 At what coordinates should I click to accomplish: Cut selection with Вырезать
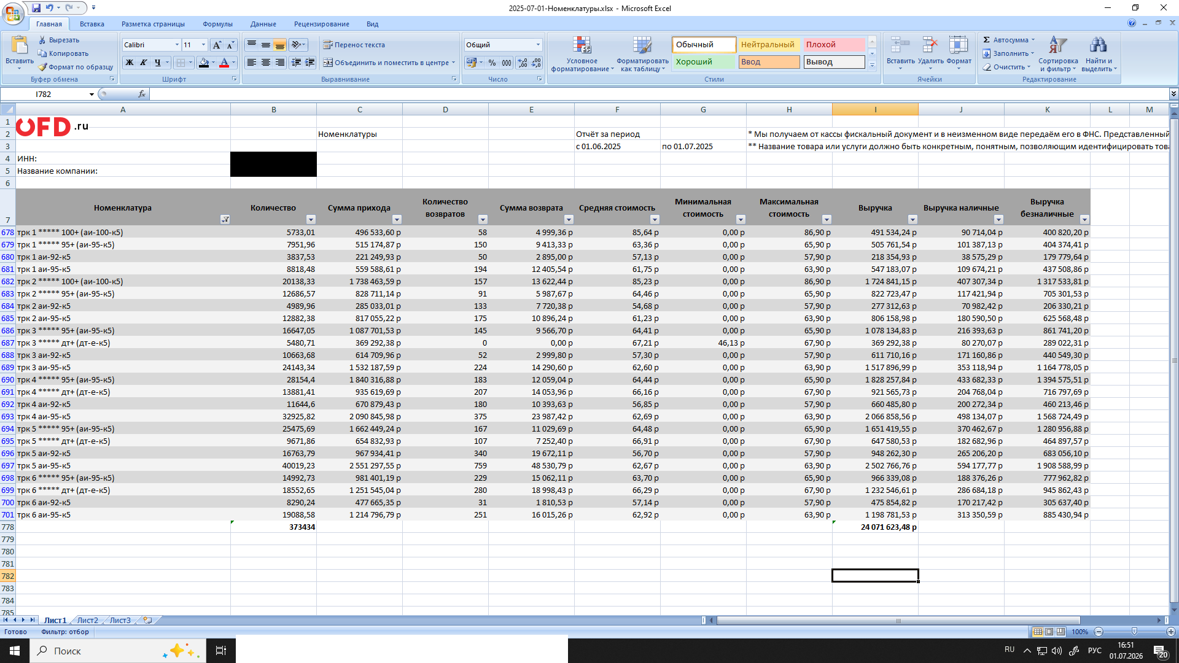pos(59,40)
